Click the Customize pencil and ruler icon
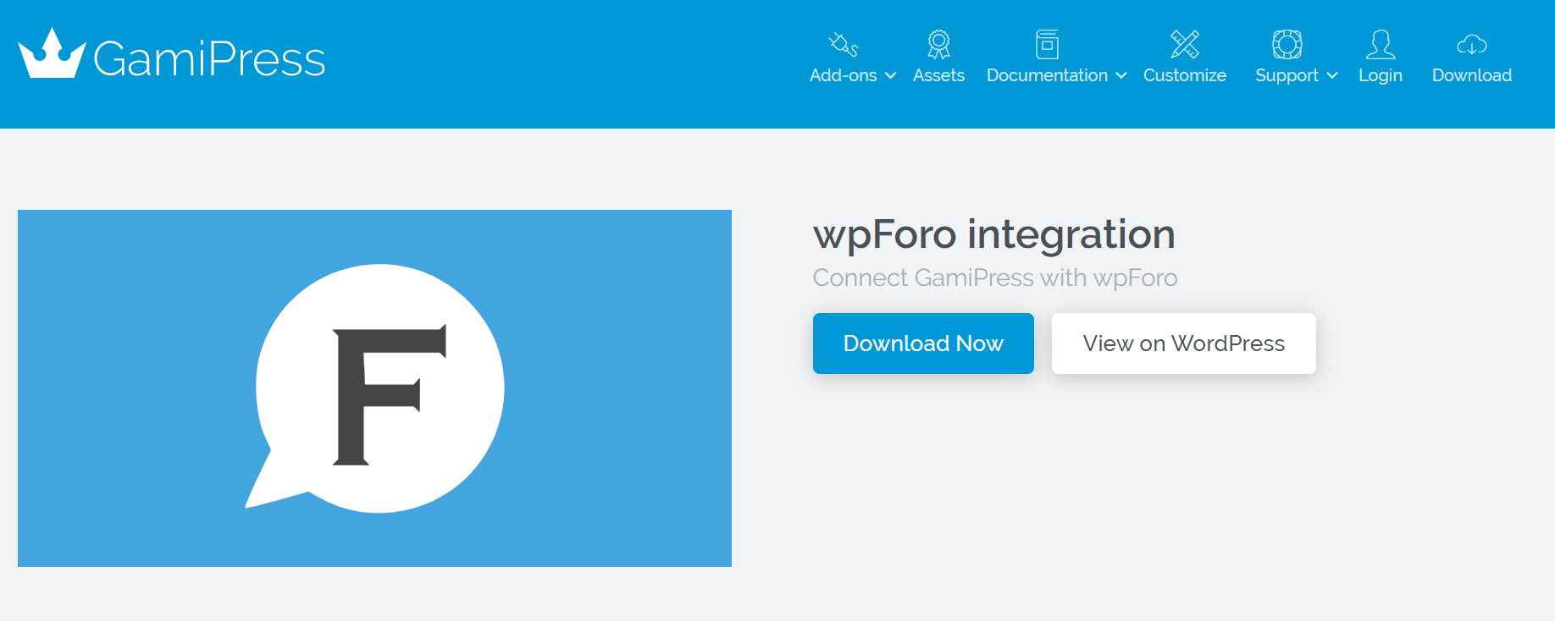The height and width of the screenshot is (621, 1555). (x=1185, y=44)
